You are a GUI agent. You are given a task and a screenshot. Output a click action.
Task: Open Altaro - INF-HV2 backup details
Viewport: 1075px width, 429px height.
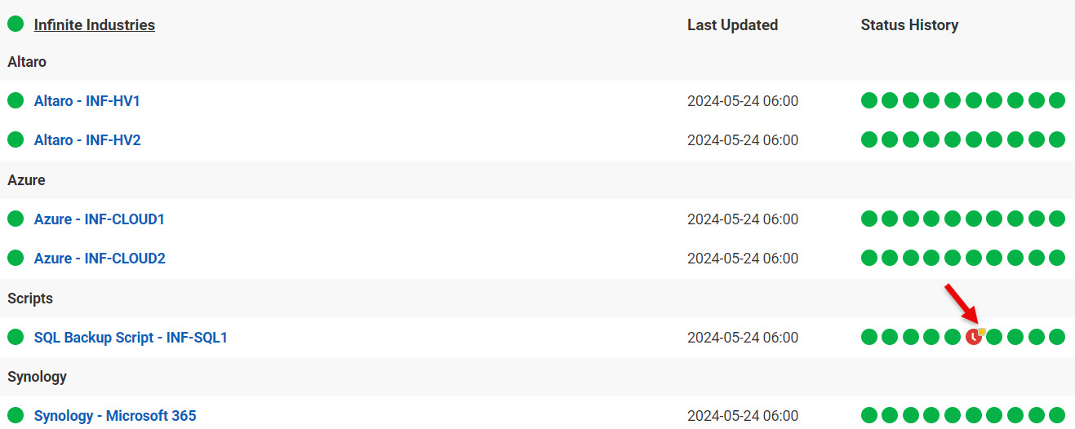tap(87, 140)
